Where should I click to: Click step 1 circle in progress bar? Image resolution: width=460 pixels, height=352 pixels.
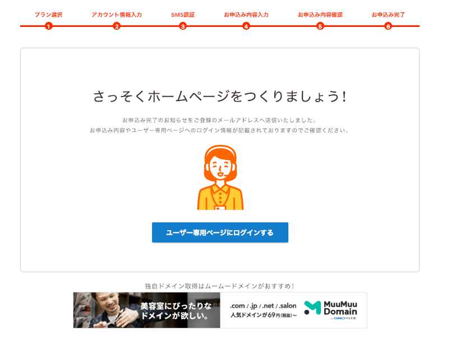coord(49,26)
